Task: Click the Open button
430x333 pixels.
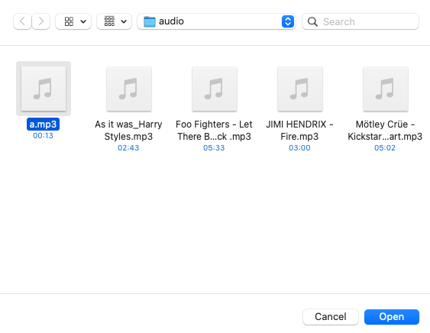Action: pos(392,317)
